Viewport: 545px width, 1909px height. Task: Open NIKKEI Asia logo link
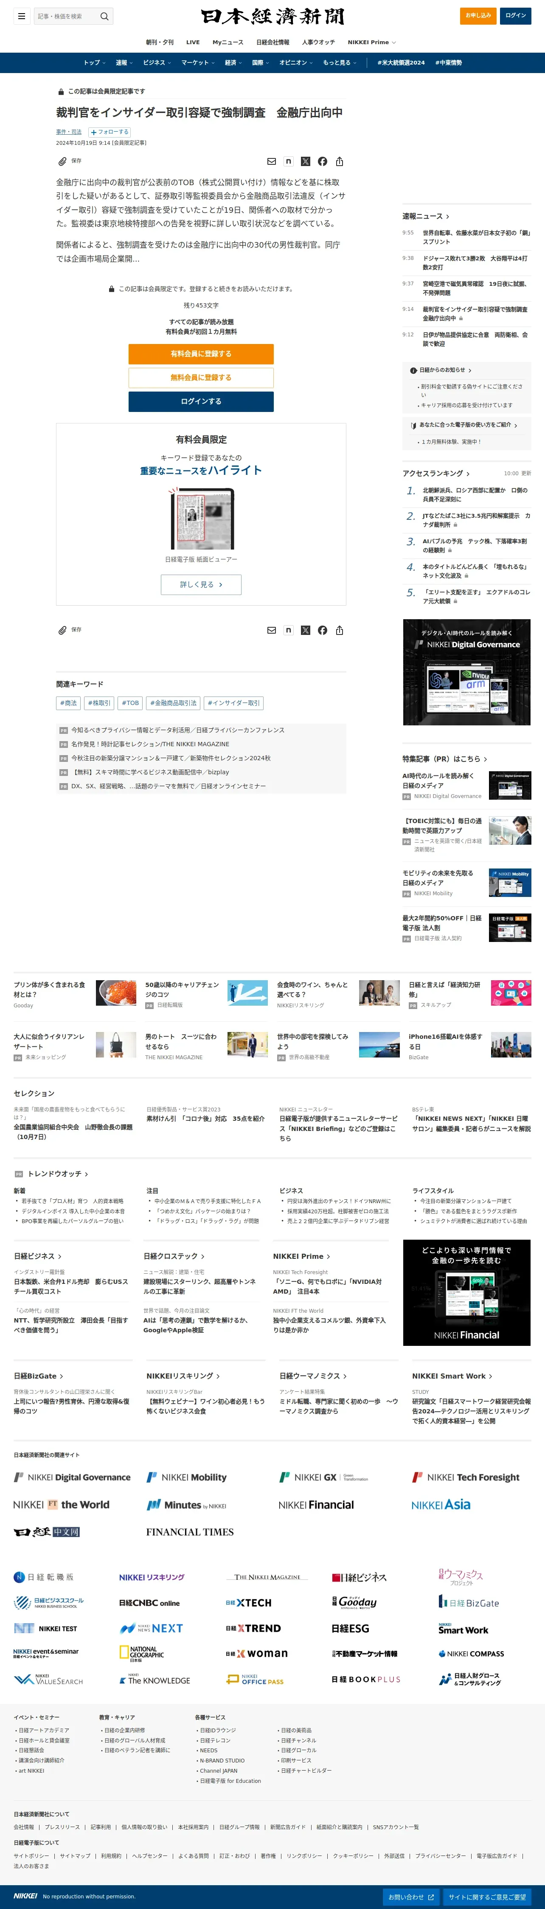(x=441, y=1505)
